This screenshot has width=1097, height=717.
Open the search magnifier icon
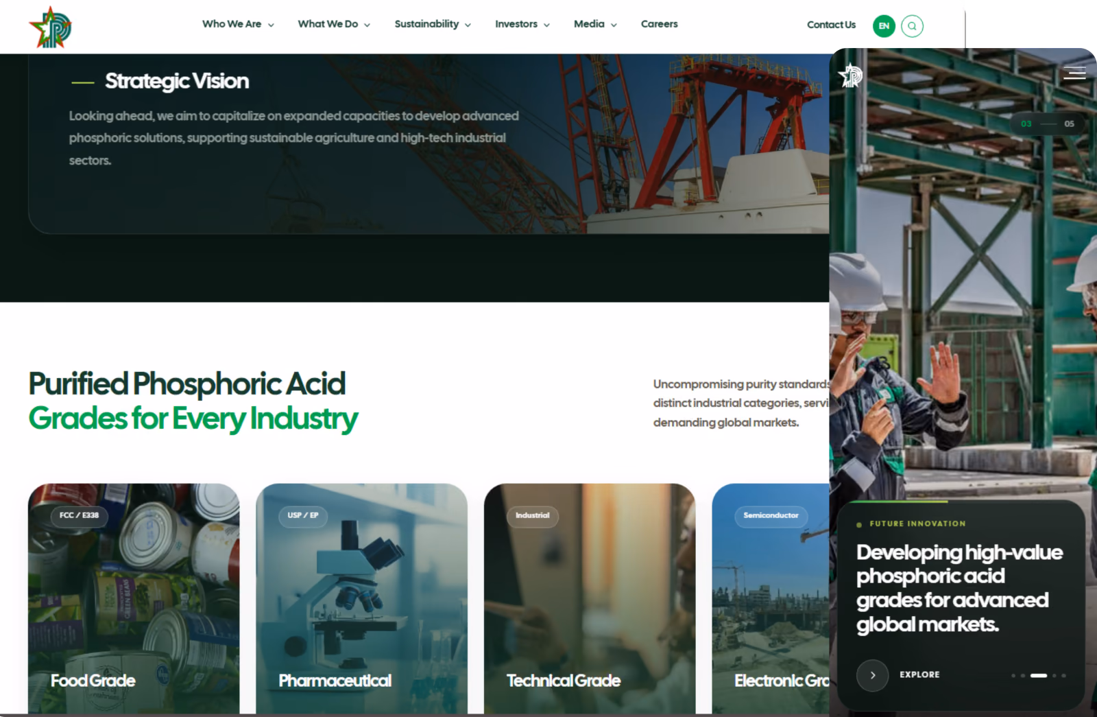[x=912, y=26]
